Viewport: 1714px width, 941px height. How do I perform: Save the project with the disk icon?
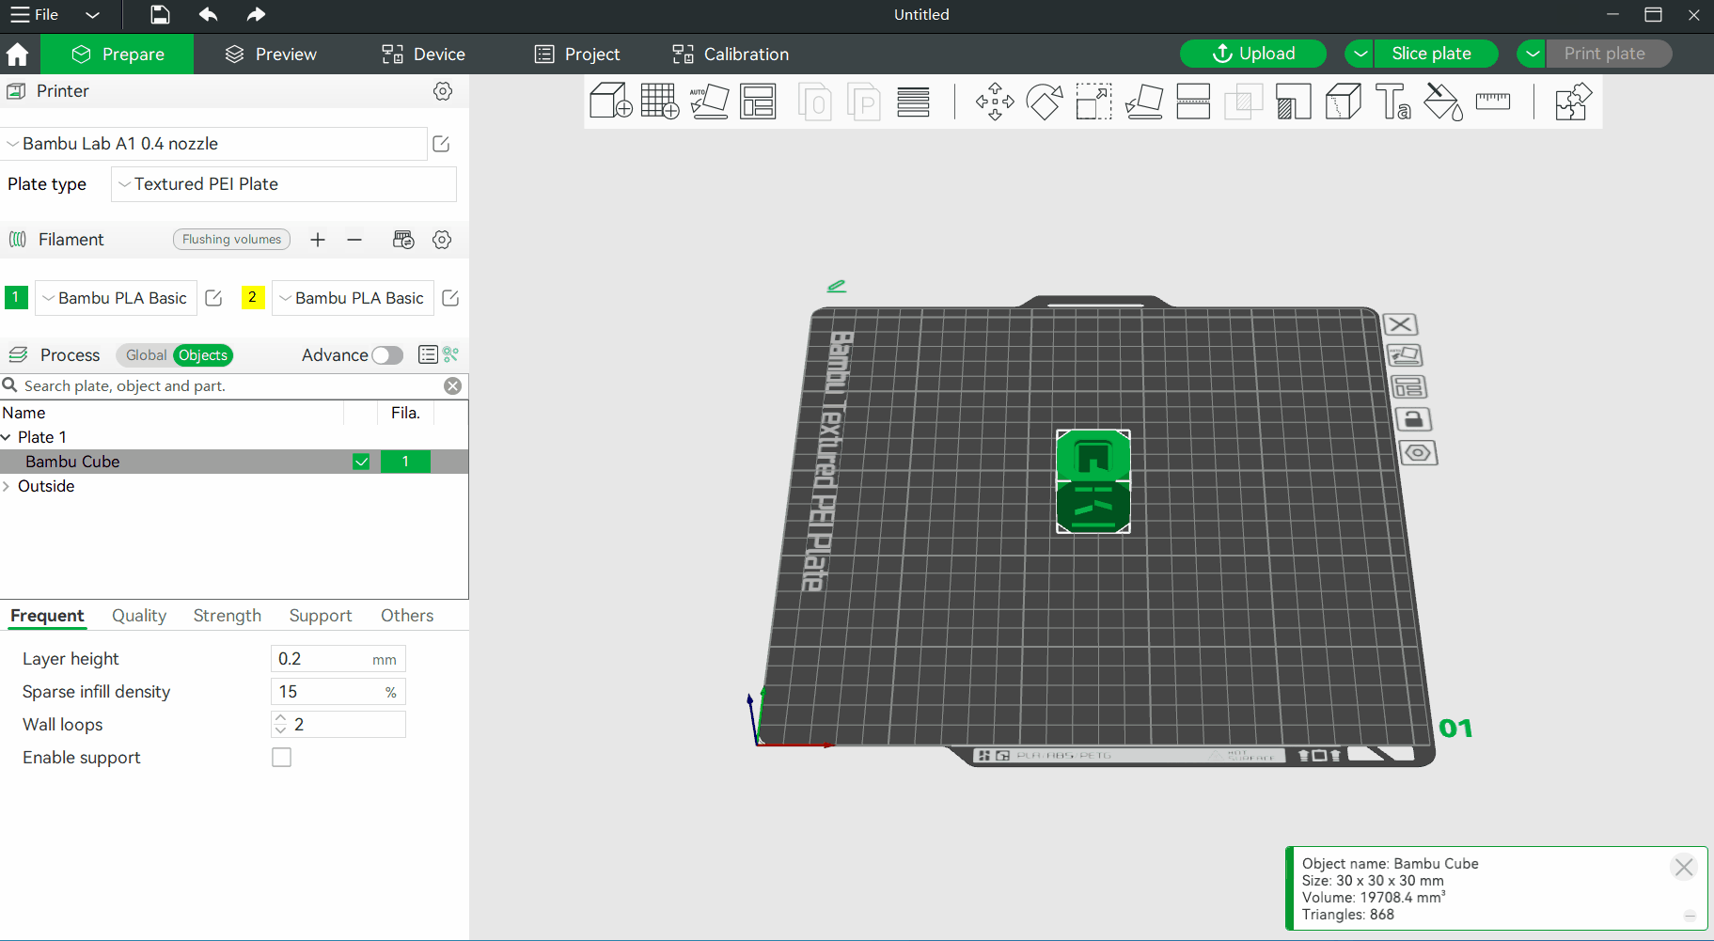click(161, 14)
